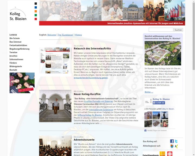
Task: Click the orange Freiwilligendienste logo
Action: (x=162, y=154)
